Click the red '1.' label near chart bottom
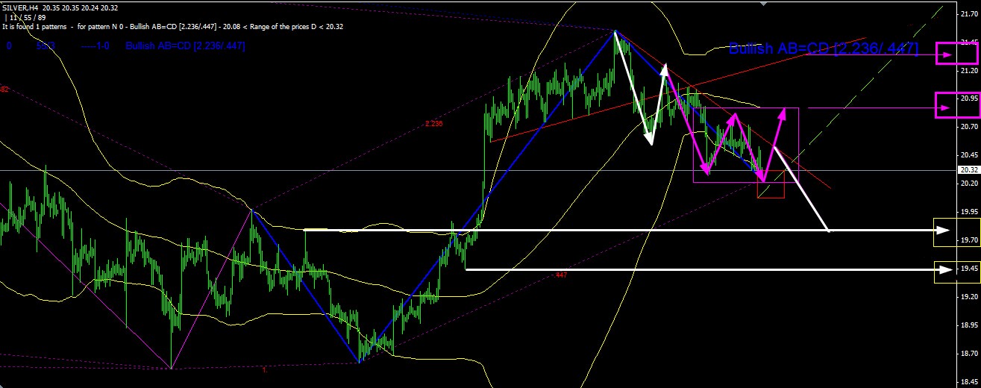981x388 pixels. pyautogui.click(x=263, y=369)
